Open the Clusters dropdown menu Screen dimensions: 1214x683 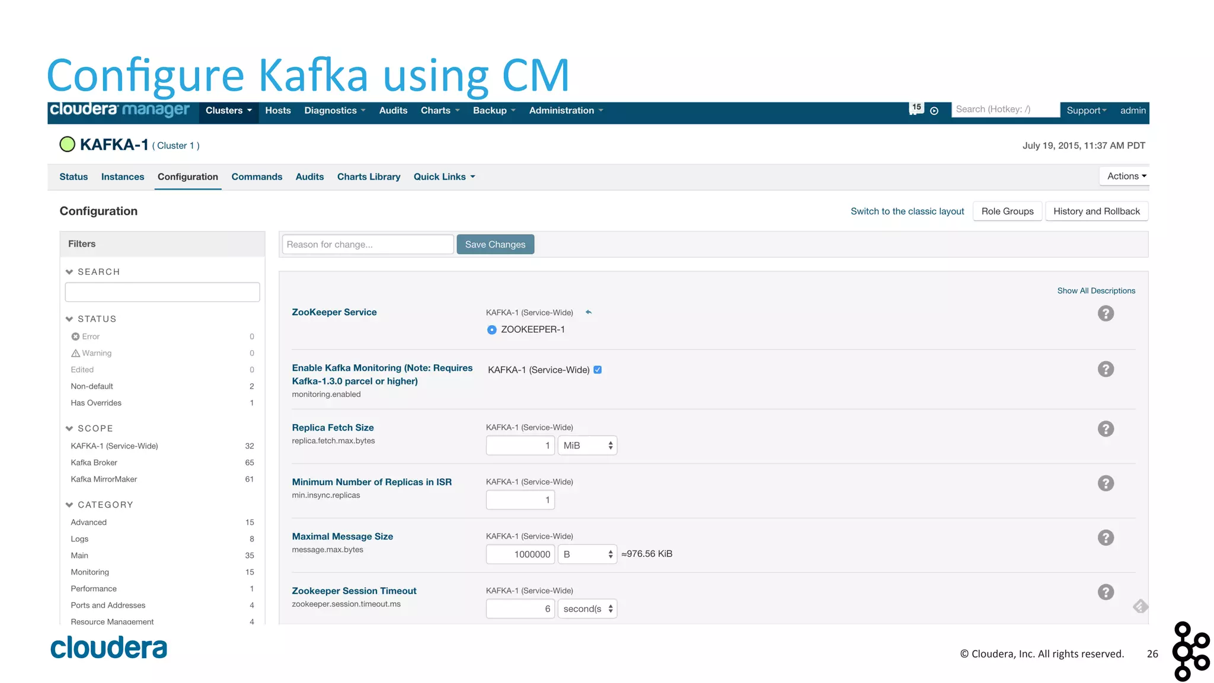click(229, 111)
